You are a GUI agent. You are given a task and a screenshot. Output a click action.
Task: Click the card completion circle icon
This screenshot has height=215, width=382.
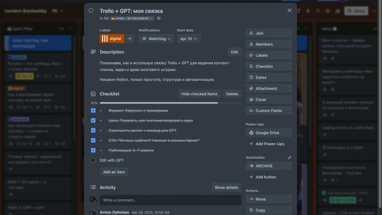(x=91, y=10)
